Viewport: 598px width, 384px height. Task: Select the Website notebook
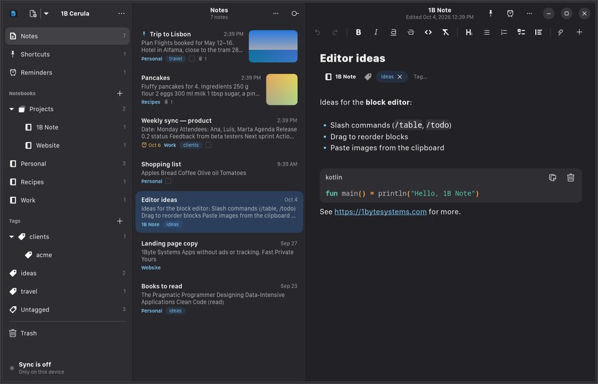(67, 146)
